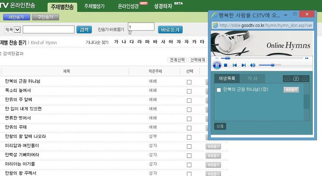This screenshot has height=176, width=322.
Task: Click the third play-mode icon in the player
Action: [305, 78]
